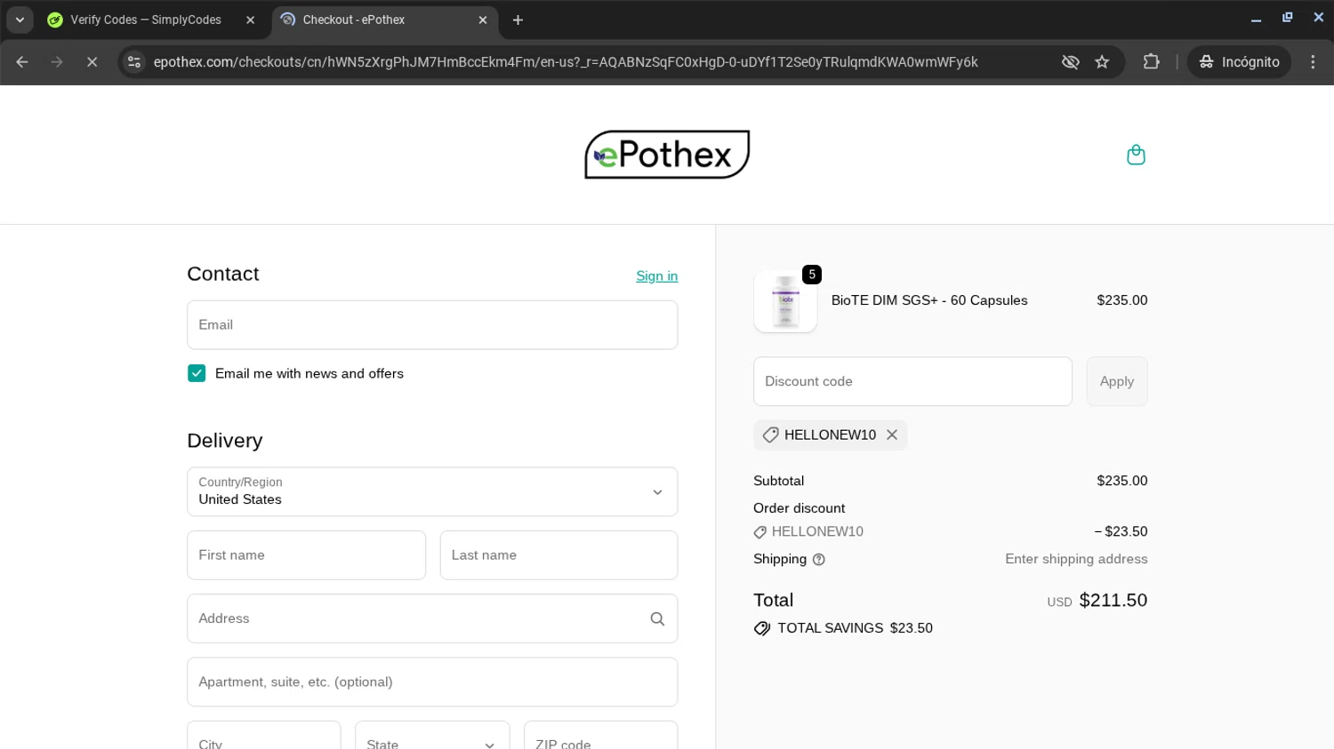1334x749 pixels.
Task: Open the shopping cart bag icon
Action: (x=1136, y=155)
